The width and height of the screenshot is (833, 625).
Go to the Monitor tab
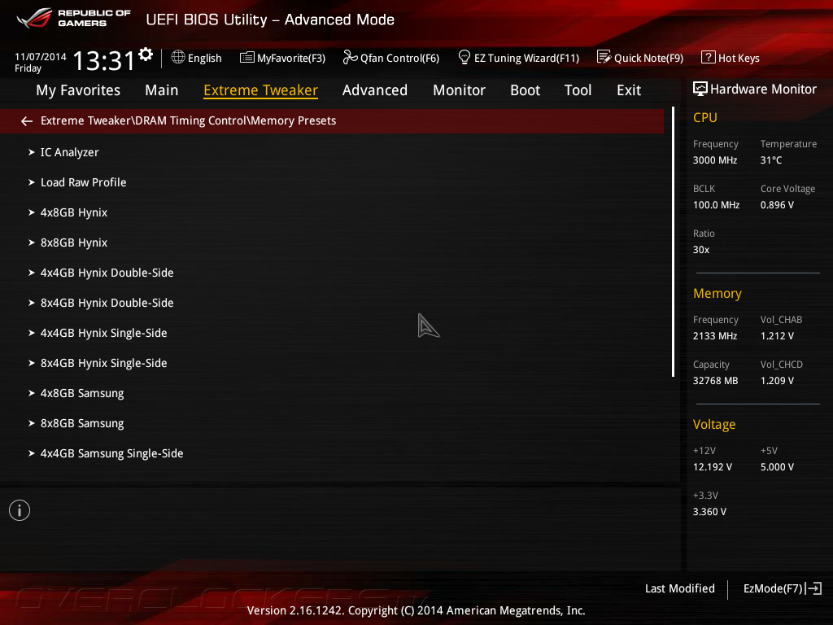[459, 90]
